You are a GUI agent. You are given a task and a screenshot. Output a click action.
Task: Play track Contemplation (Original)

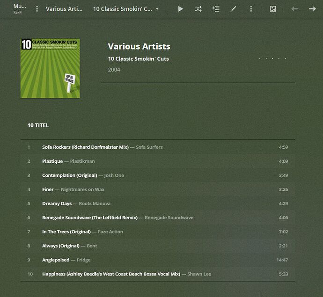pyautogui.click(x=70, y=175)
